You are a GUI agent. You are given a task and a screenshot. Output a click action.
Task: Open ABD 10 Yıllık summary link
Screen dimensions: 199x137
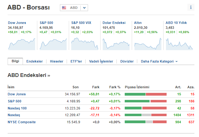coord(176,23)
